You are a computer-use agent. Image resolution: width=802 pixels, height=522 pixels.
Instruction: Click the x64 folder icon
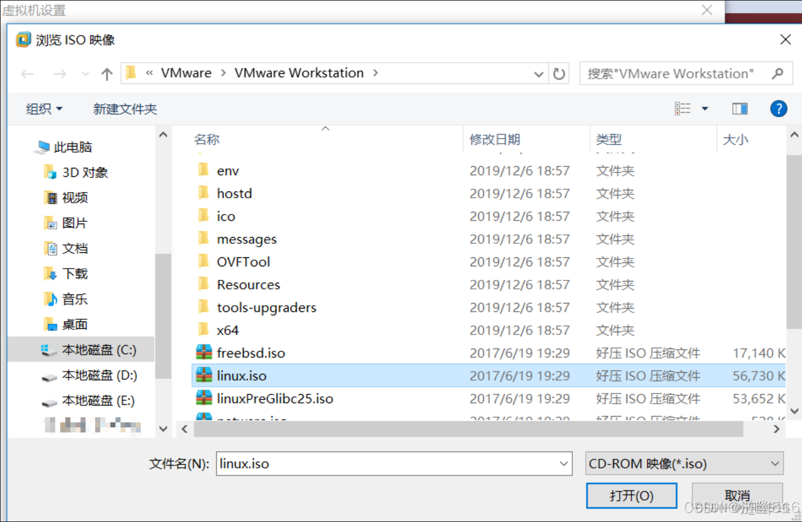click(203, 329)
